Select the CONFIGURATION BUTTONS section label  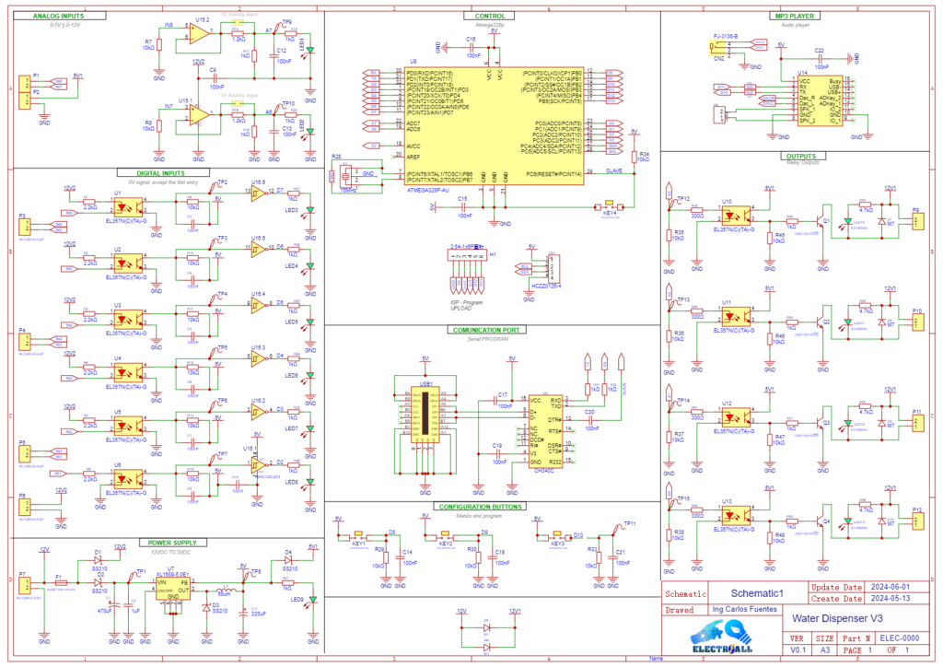480,507
